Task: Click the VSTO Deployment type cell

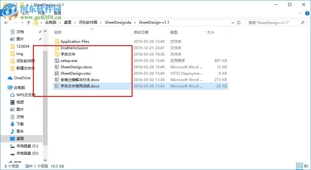Action: point(186,73)
